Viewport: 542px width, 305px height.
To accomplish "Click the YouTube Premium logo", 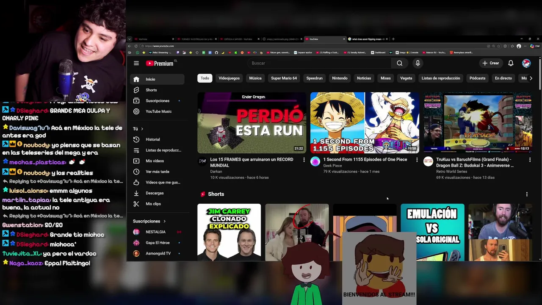I will coord(160,63).
